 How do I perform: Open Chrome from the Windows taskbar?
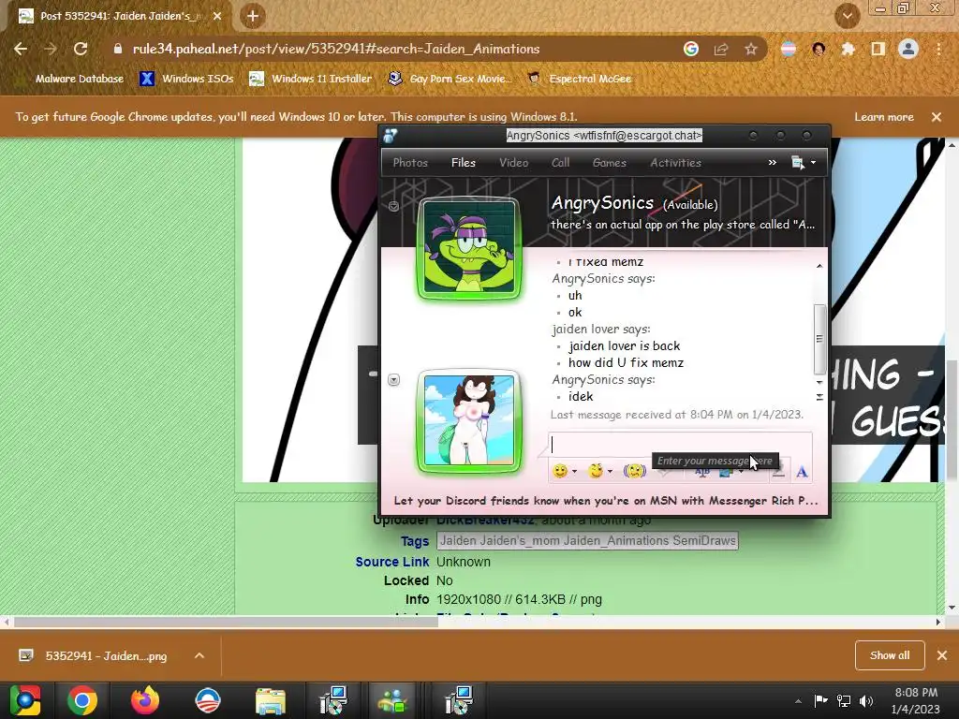pos(82,700)
